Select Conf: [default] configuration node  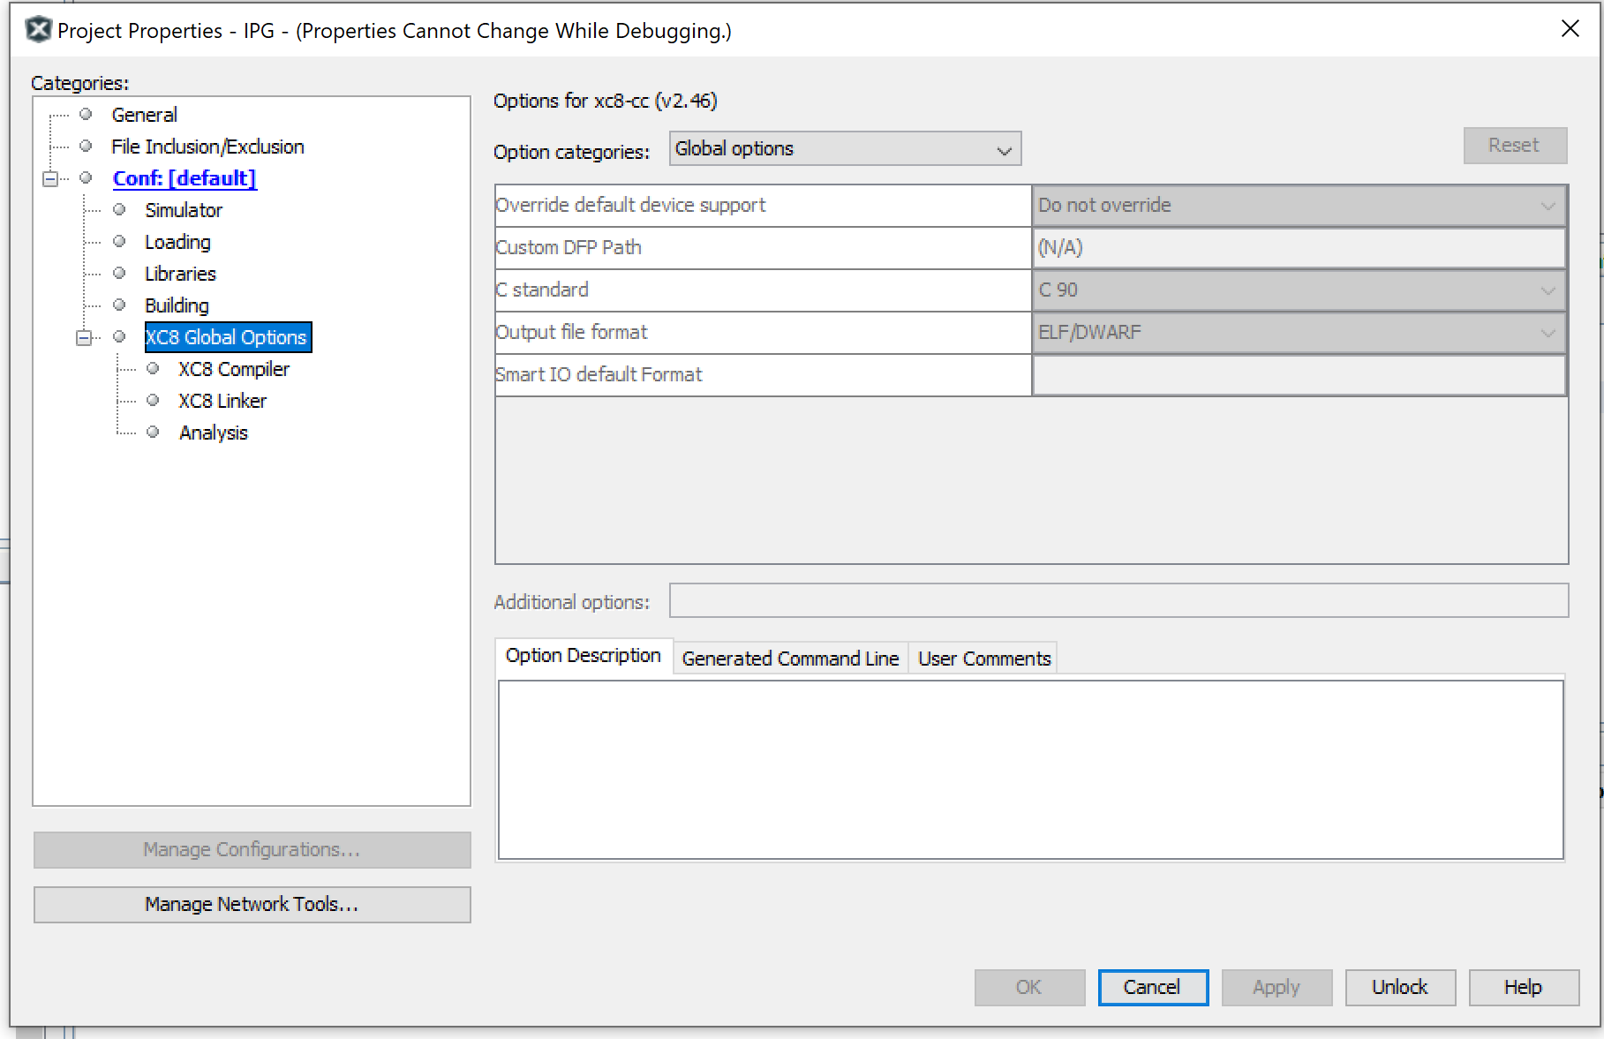pyautogui.click(x=184, y=178)
